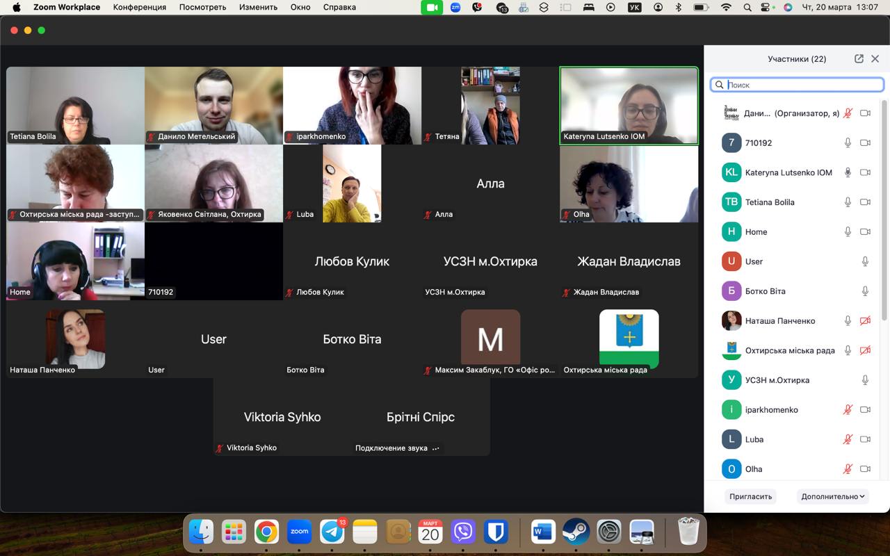Screen dimensions: 890x556
Task: Toggle the Home participant's camera icon
Action: point(865,232)
